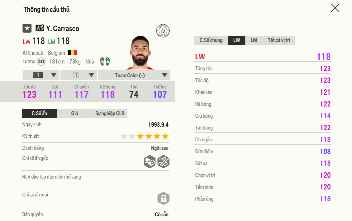
Task: Click the football boot hidden trait icon
Action: 149,162
